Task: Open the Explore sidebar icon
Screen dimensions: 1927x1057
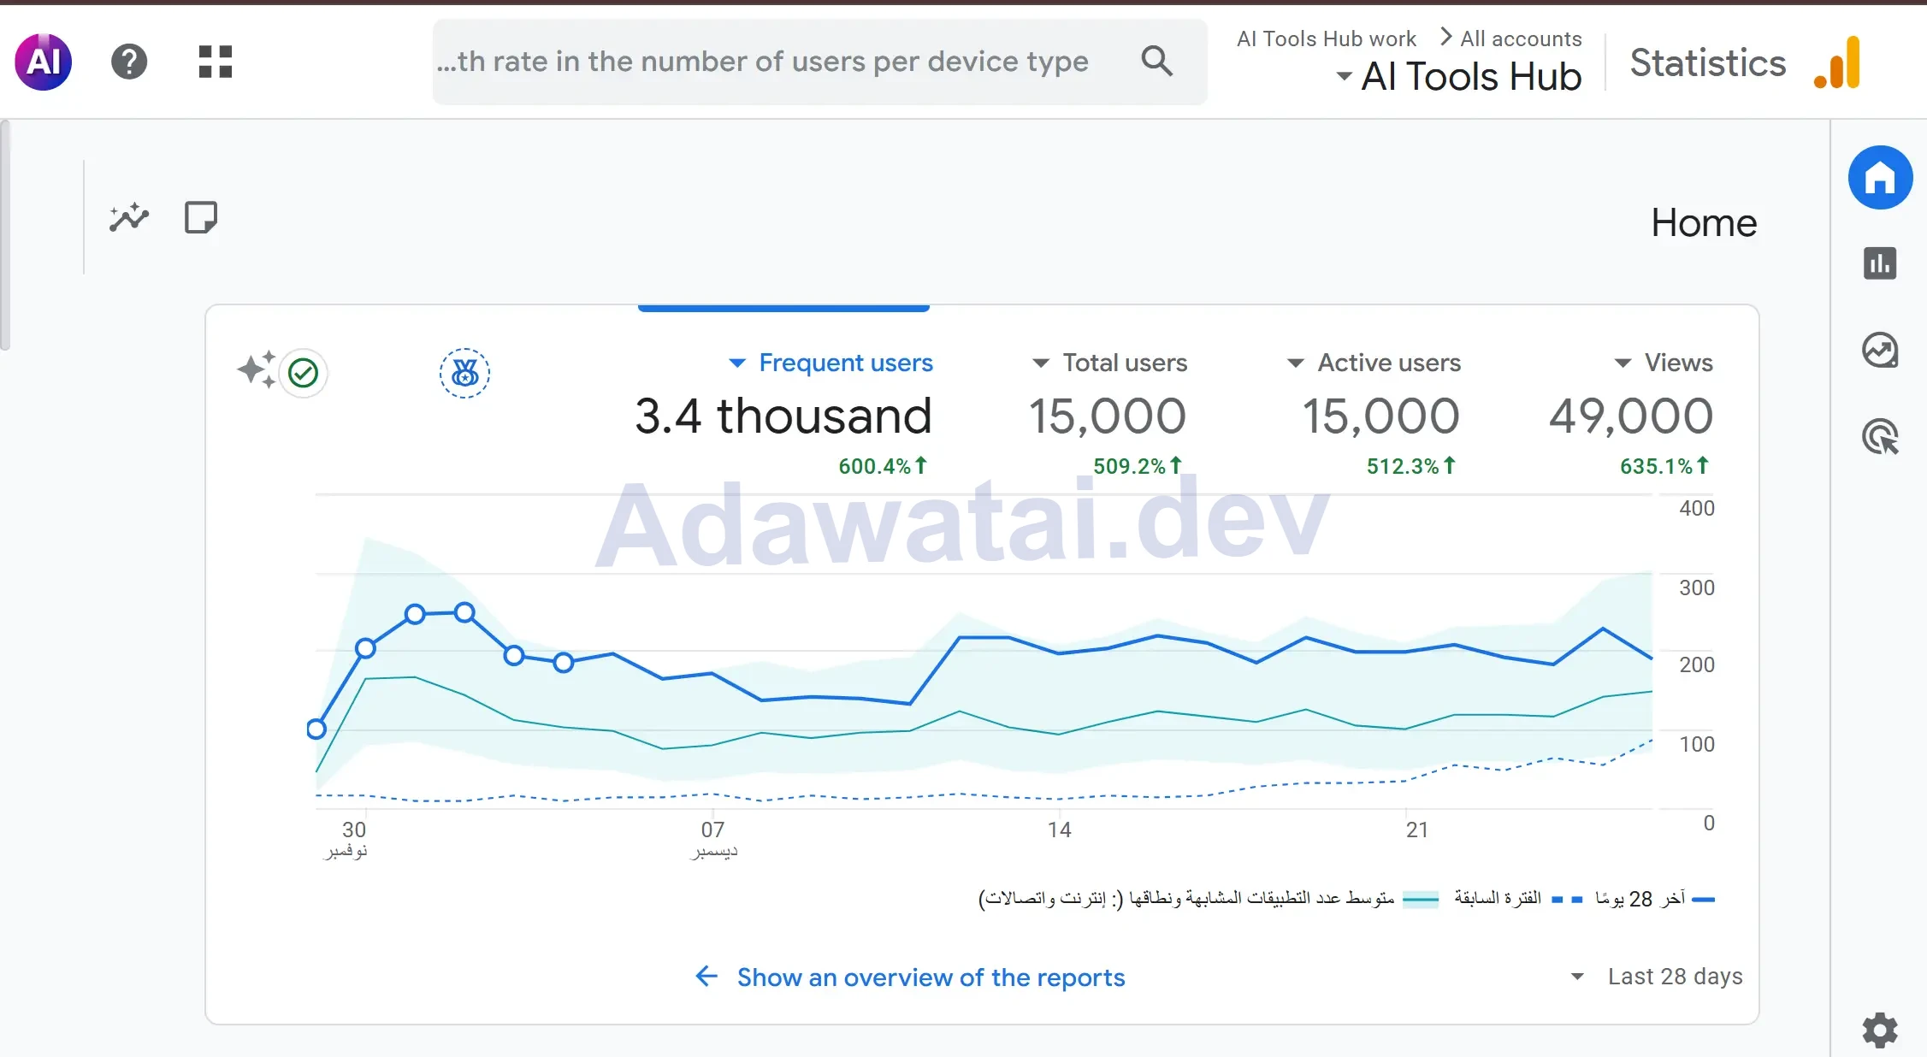Action: coord(1879,350)
